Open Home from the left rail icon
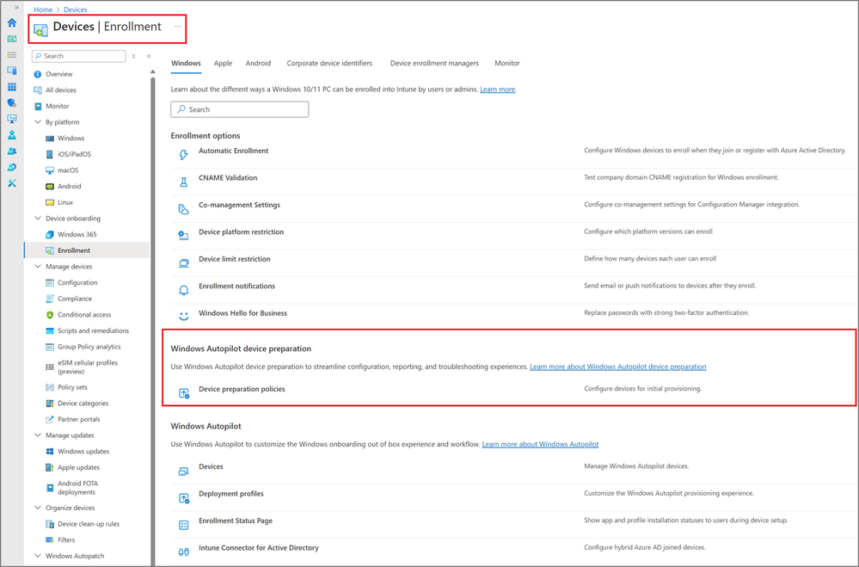Screen dimensions: 859x567 pyautogui.click(x=11, y=23)
